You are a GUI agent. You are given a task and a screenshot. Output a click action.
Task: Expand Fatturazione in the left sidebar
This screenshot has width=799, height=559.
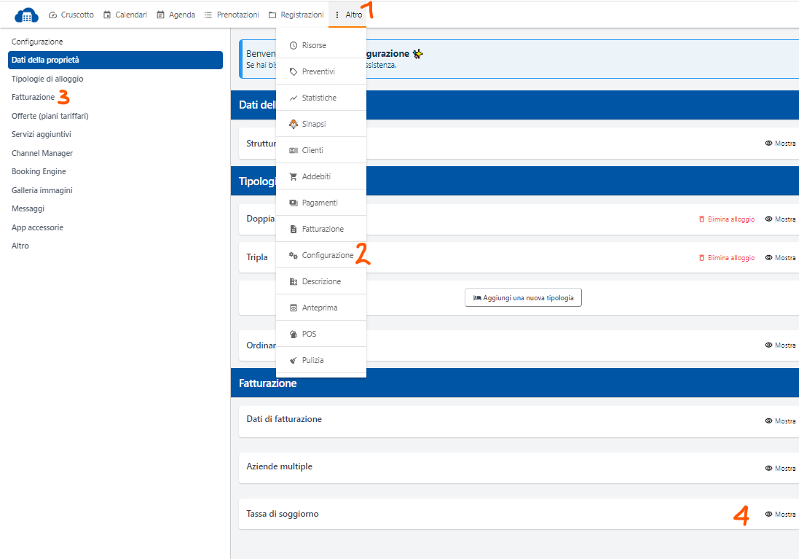(x=33, y=97)
